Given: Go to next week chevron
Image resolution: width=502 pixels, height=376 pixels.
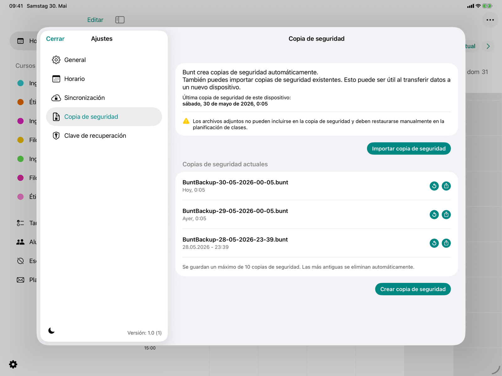Looking at the screenshot, I should point(488,46).
